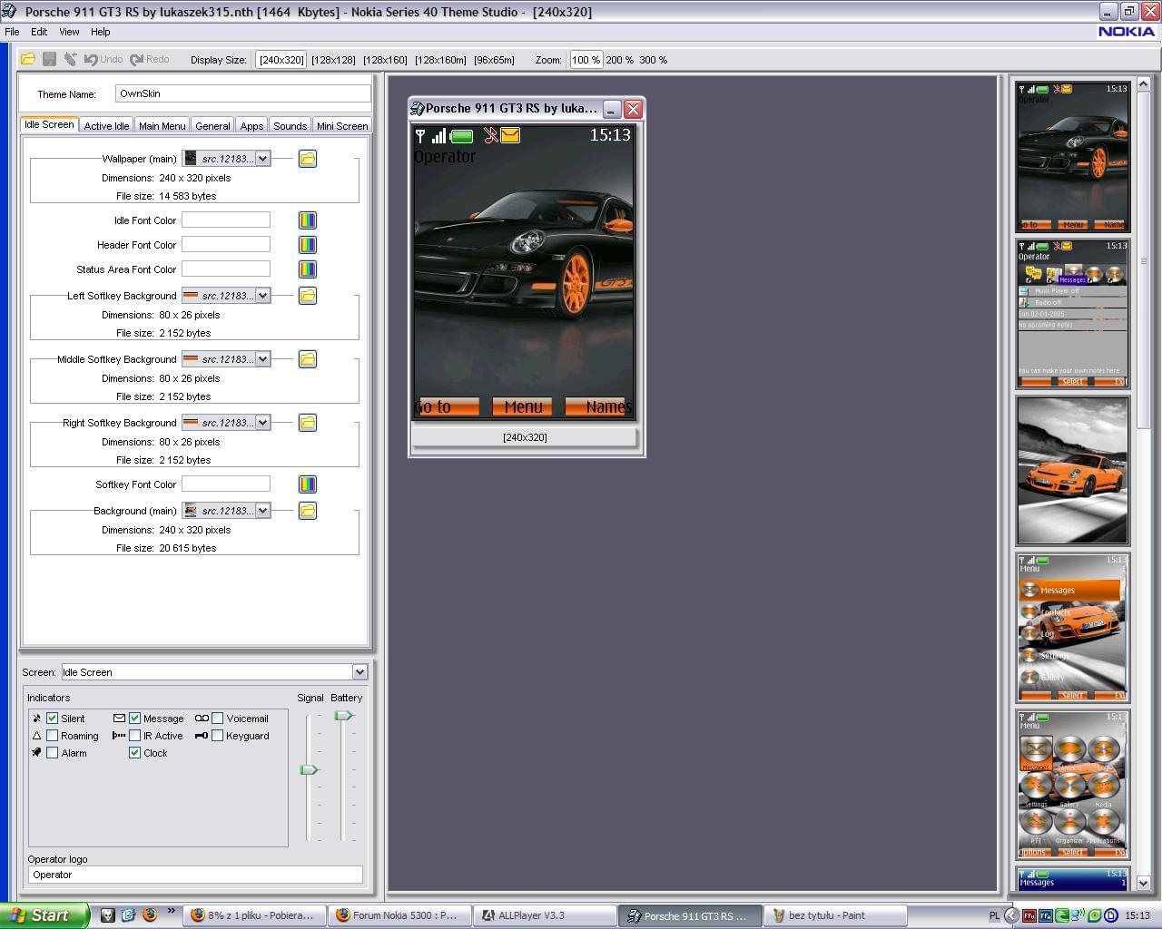Screen dimensions: 1162x929
Task: Open Idle Font Color picker icon
Action: click(x=308, y=220)
